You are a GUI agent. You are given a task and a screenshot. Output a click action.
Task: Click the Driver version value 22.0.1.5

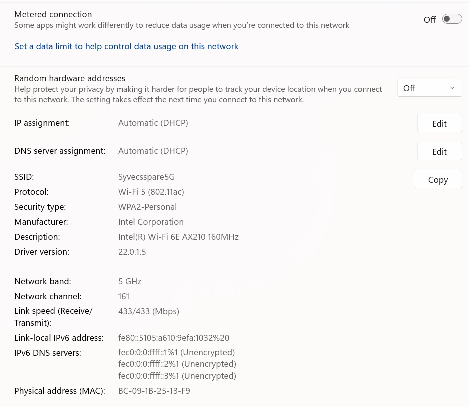(x=132, y=252)
